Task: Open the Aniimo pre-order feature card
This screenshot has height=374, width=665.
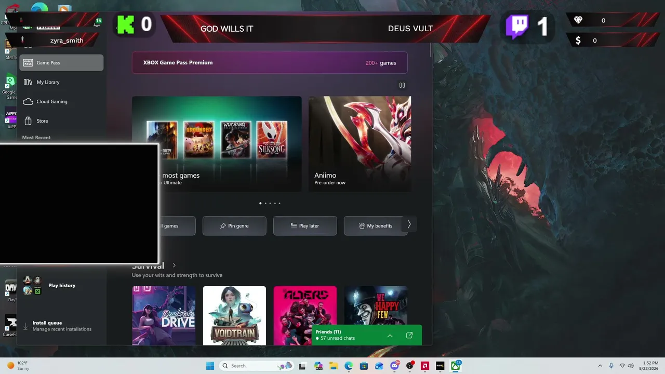Action: click(360, 144)
